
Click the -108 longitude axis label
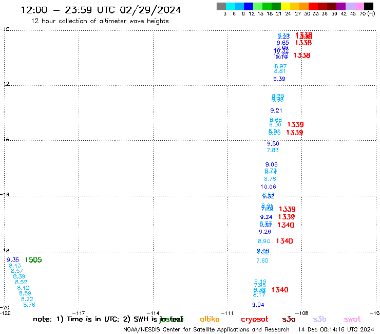(x=302, y=313)
